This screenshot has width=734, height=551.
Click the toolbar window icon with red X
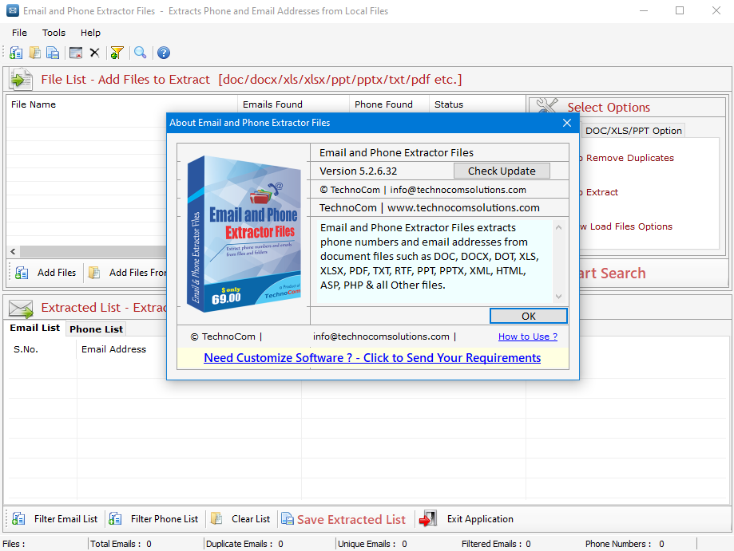(x=76, y=53)
